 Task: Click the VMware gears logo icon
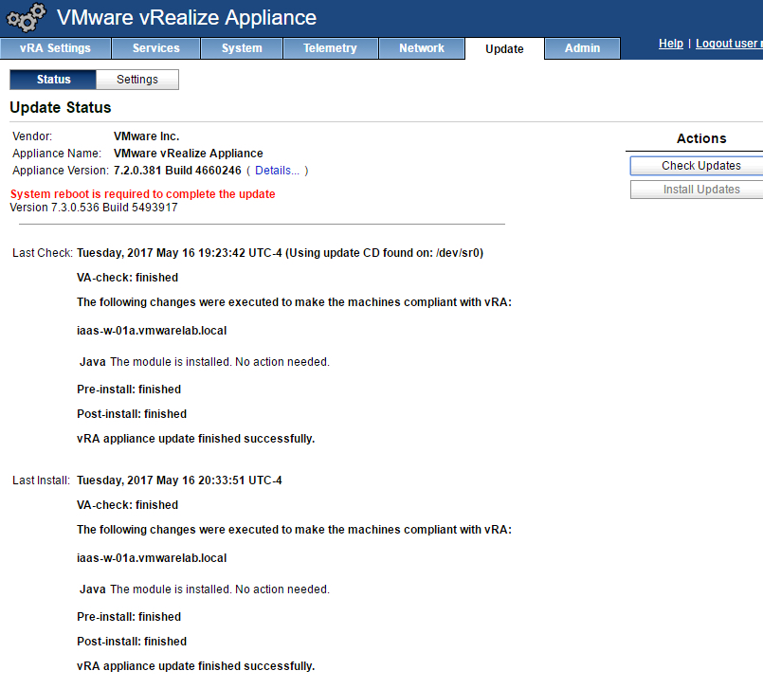[26, 18]
